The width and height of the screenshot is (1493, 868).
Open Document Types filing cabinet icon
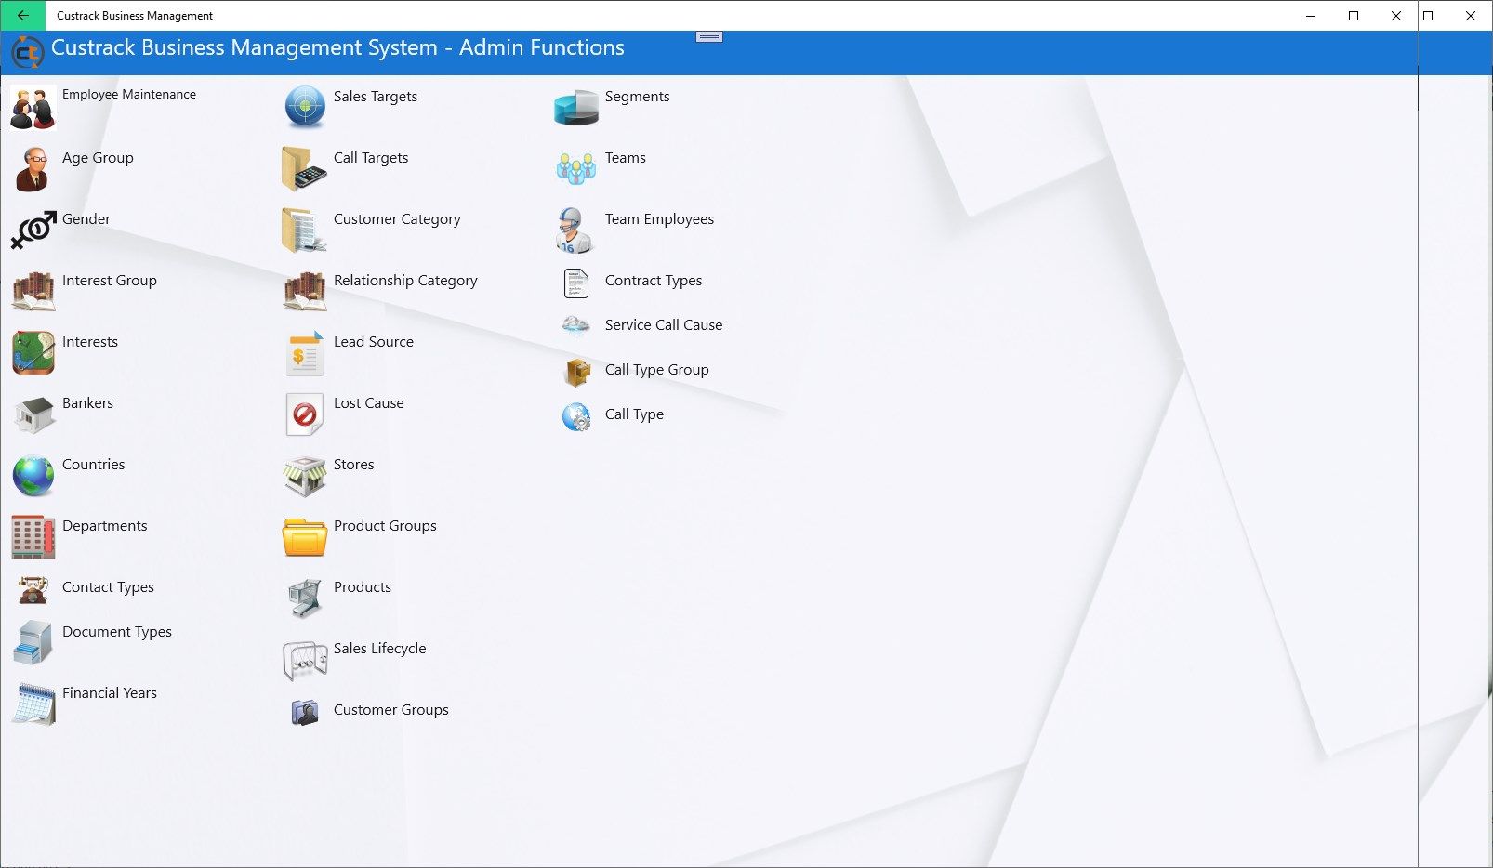33,643
